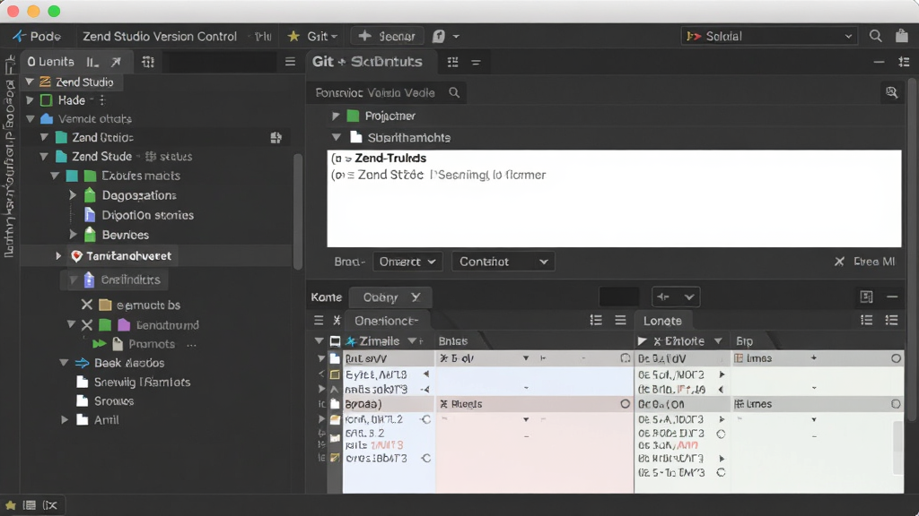This screenshot has height=516, width=919.
Task: Click the left tree vertical scrollbar
Action: click(298, 211)
